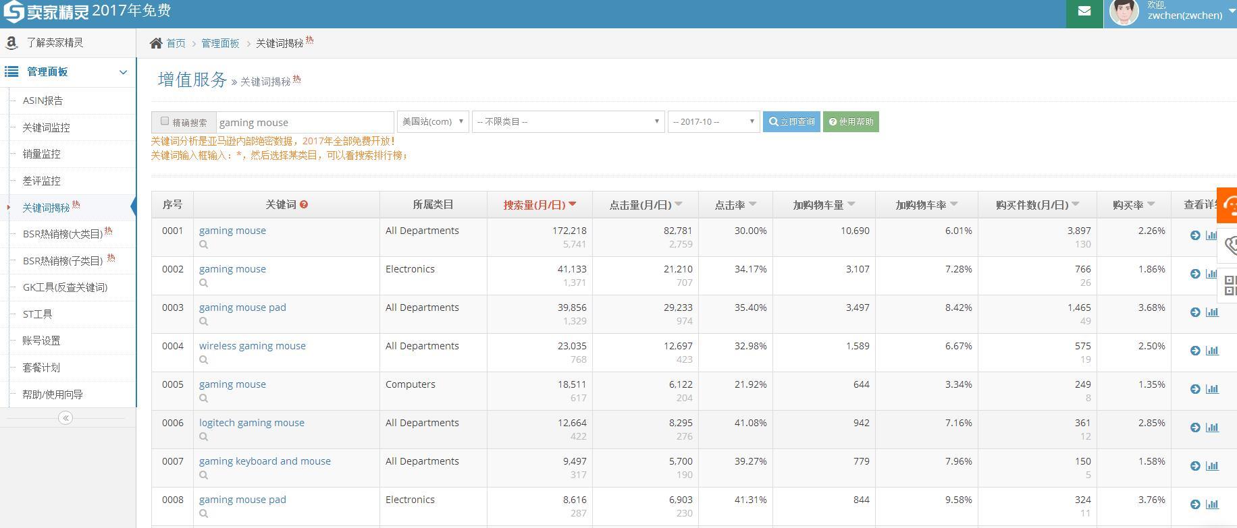This screenshot has height=528, width=1237.
Task: Click arrow detail icon for row 0005
Action: pyautogui.click(x=1195, y=389)
